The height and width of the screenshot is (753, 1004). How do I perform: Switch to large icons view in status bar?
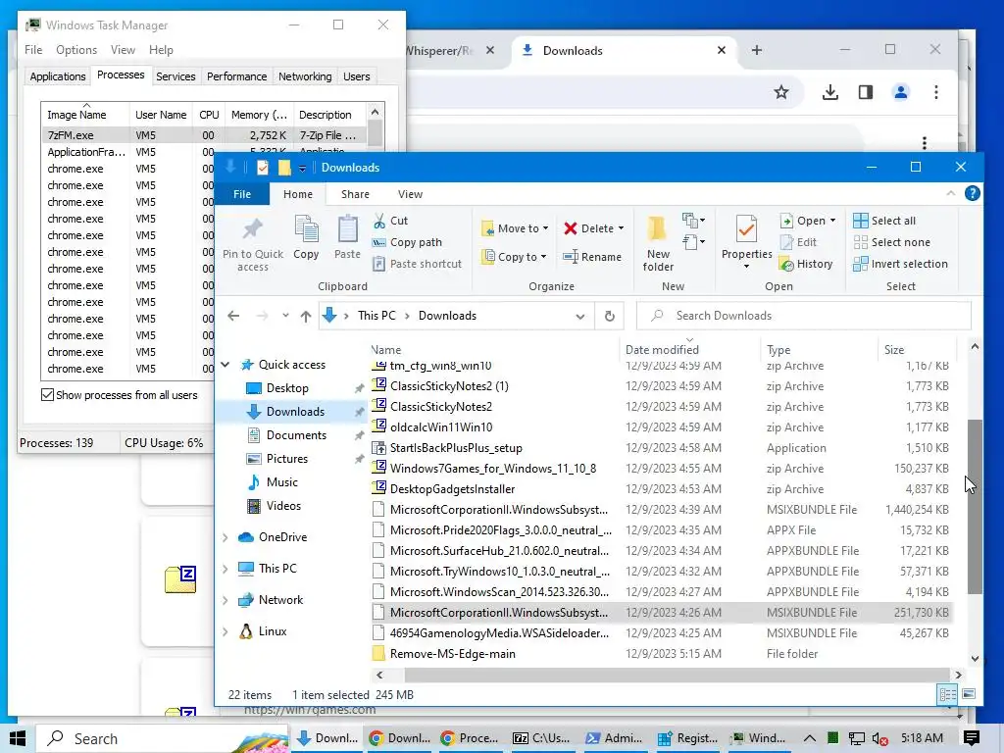coord(969,694)
